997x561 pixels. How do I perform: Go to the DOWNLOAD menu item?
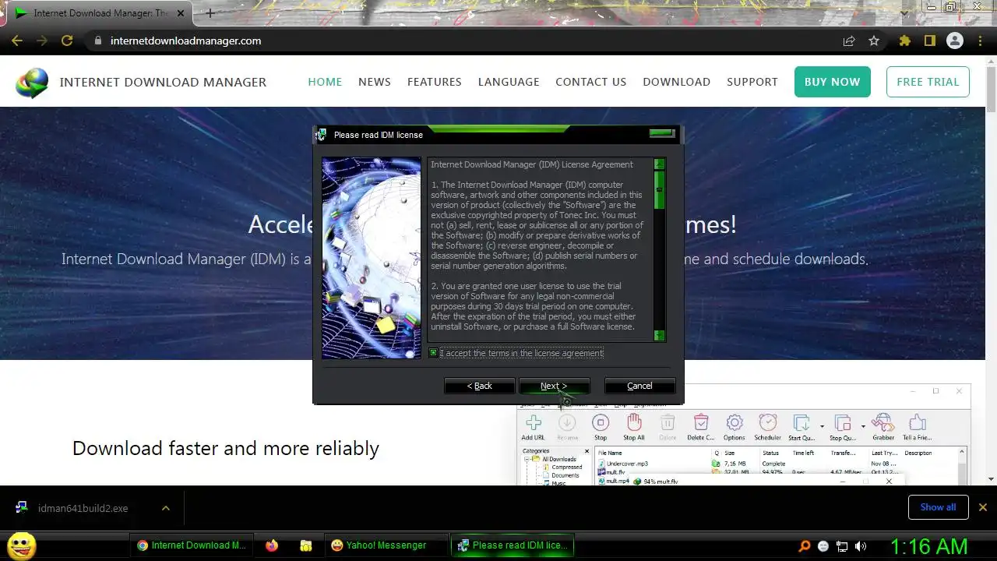point(676,82)
